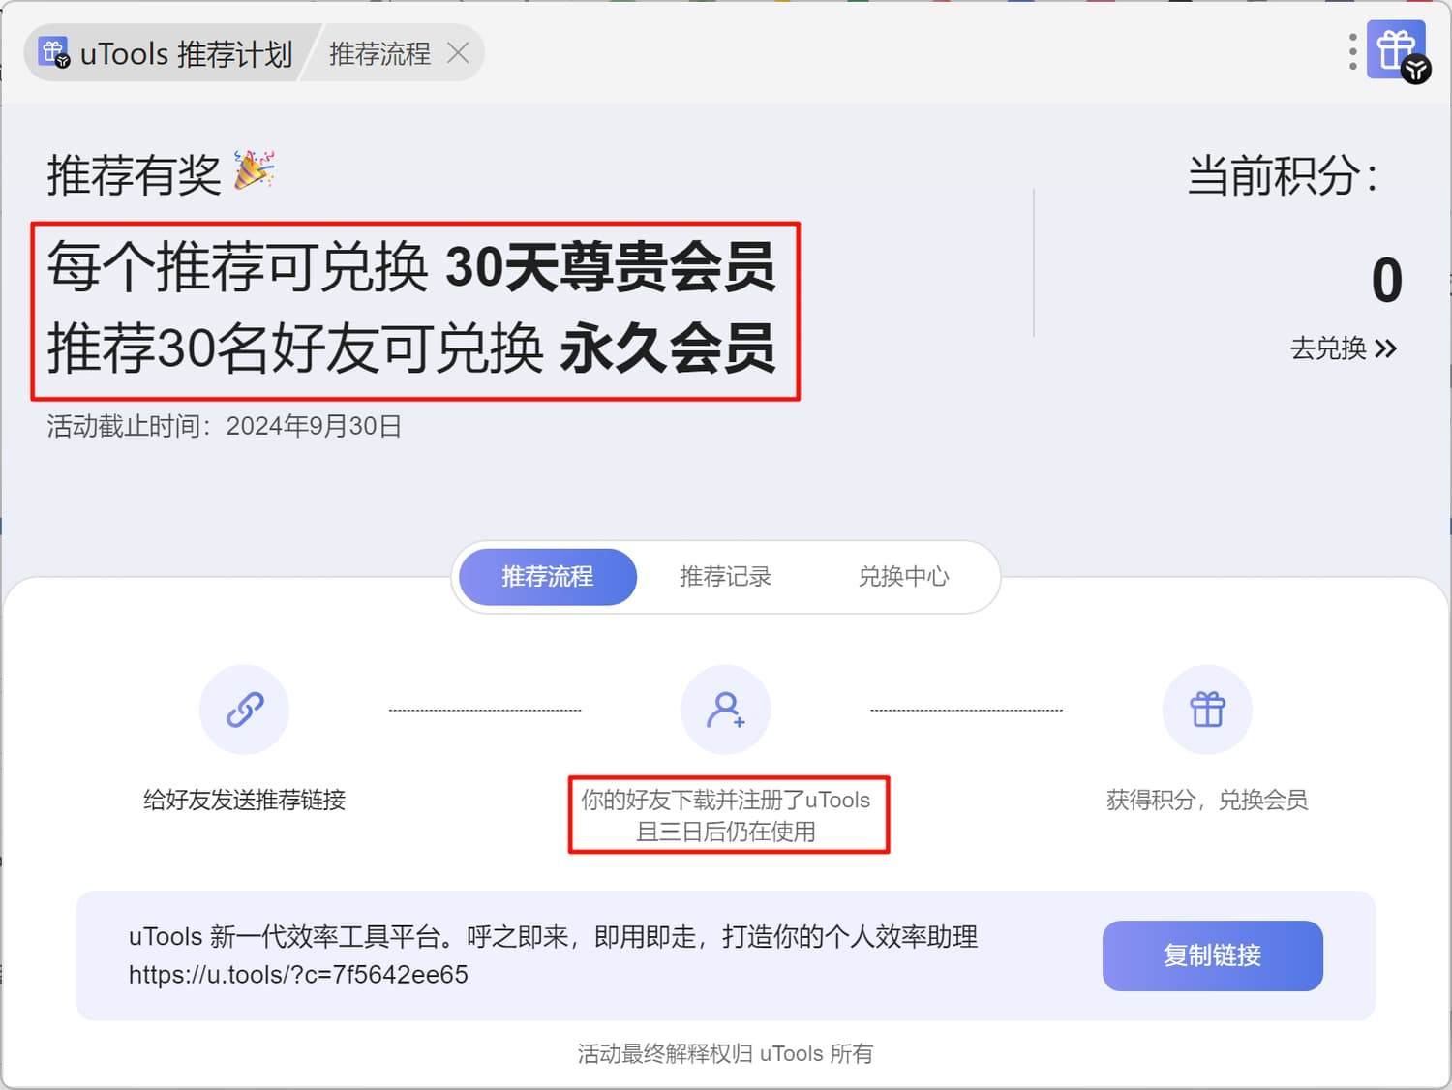The height and width of the screenshot is (1090, 1452).
Task: Select the uTools 推荐计划 title tab
Action: point(167,53)
